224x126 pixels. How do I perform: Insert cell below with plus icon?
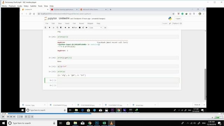click(49, 28)
